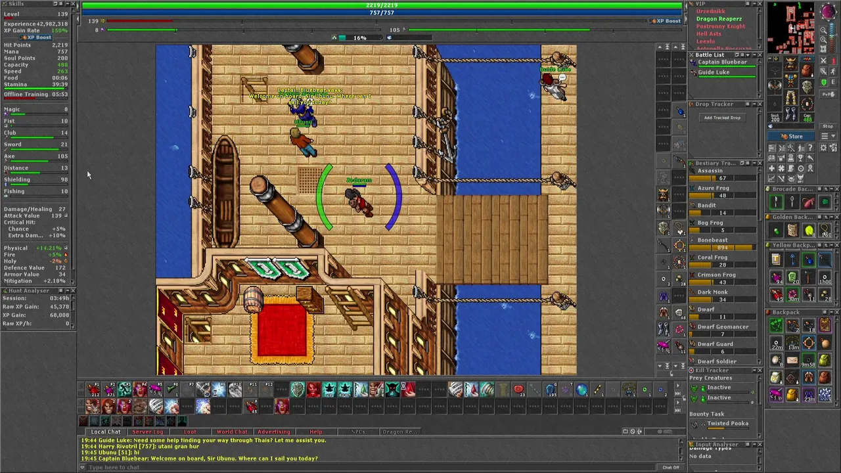Go up one level in Brocade Backpack
Screen dimensions: 841x473
click(x=827, y=189)
